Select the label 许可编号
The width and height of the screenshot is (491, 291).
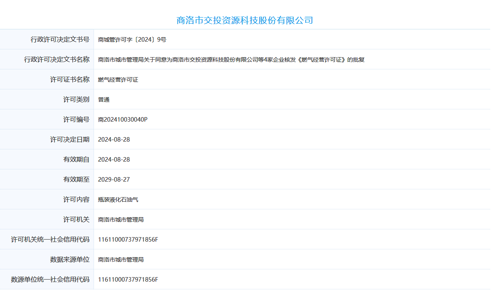click(76, 120)
